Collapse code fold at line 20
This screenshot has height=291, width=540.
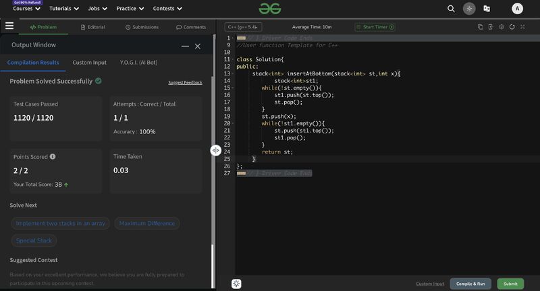[233, 123]
